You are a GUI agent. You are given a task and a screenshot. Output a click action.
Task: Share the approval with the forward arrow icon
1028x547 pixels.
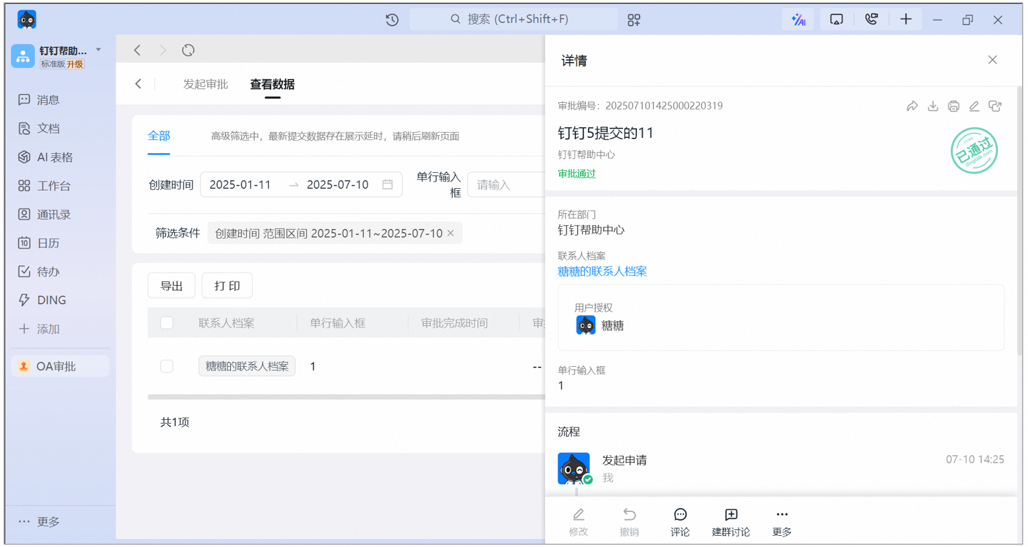pos(912,106)
